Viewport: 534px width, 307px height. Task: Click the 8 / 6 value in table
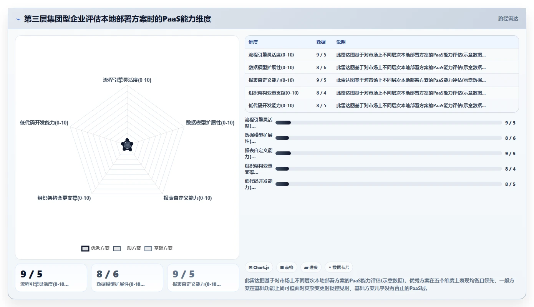(x=322, y=68)
